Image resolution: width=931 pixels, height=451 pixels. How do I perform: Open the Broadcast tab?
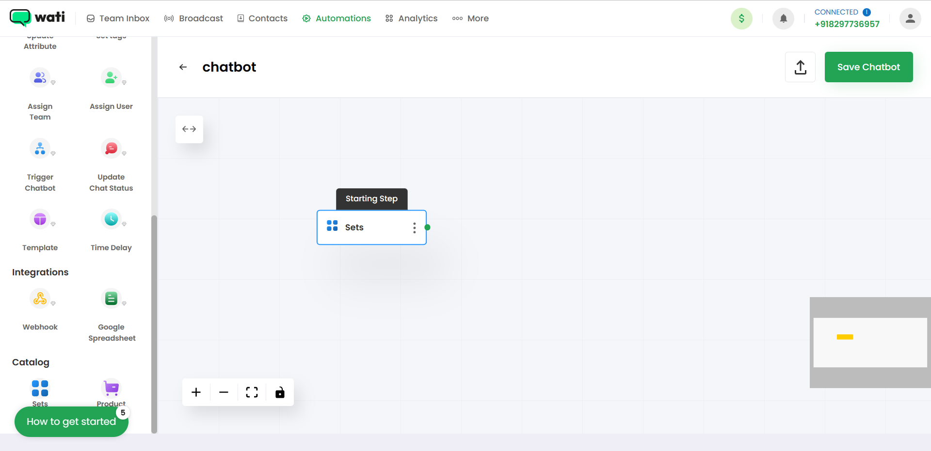193,18
